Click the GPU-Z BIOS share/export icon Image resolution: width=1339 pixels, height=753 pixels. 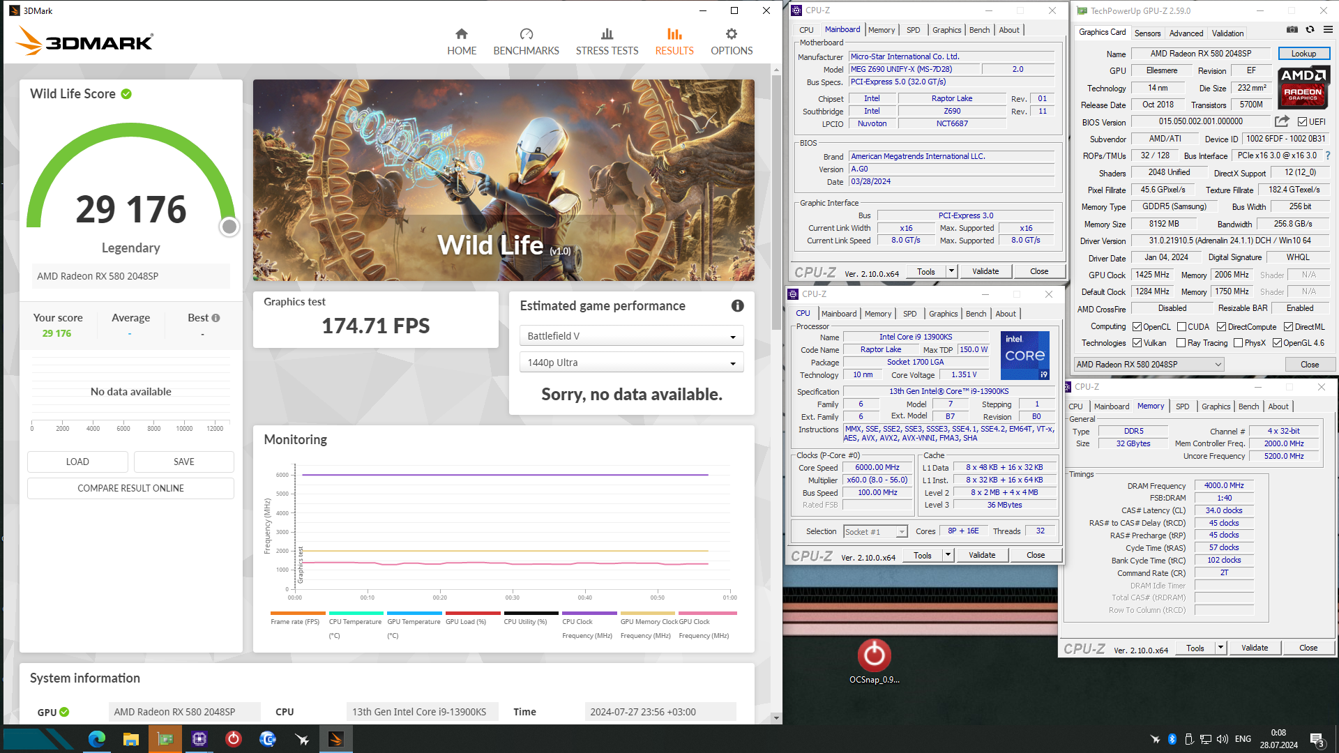[1282, 121]
